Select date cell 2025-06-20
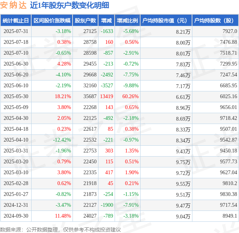239x233 pixels. (x=16, y=75)
